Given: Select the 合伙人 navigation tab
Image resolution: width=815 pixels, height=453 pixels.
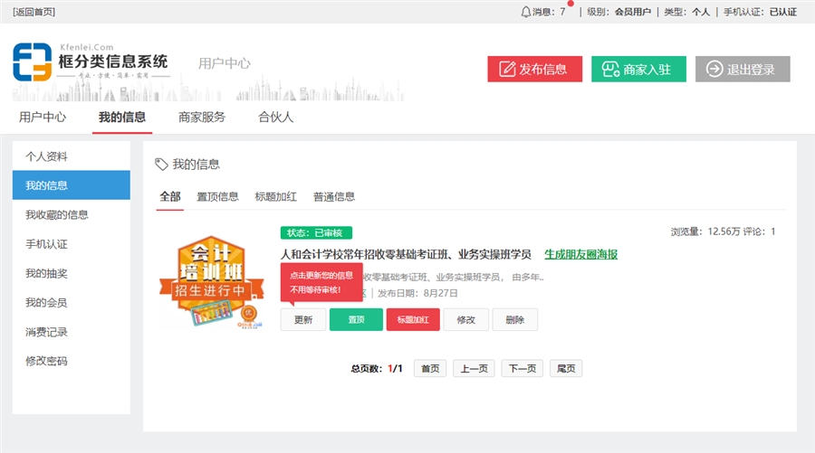Looking at the screenshot, I should coord(275,117).
